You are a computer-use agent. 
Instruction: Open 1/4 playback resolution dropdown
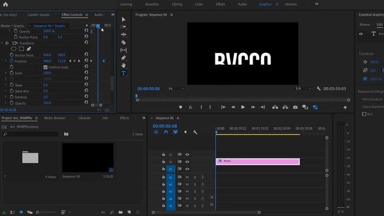pyautogui.click(x=303, y=89)
